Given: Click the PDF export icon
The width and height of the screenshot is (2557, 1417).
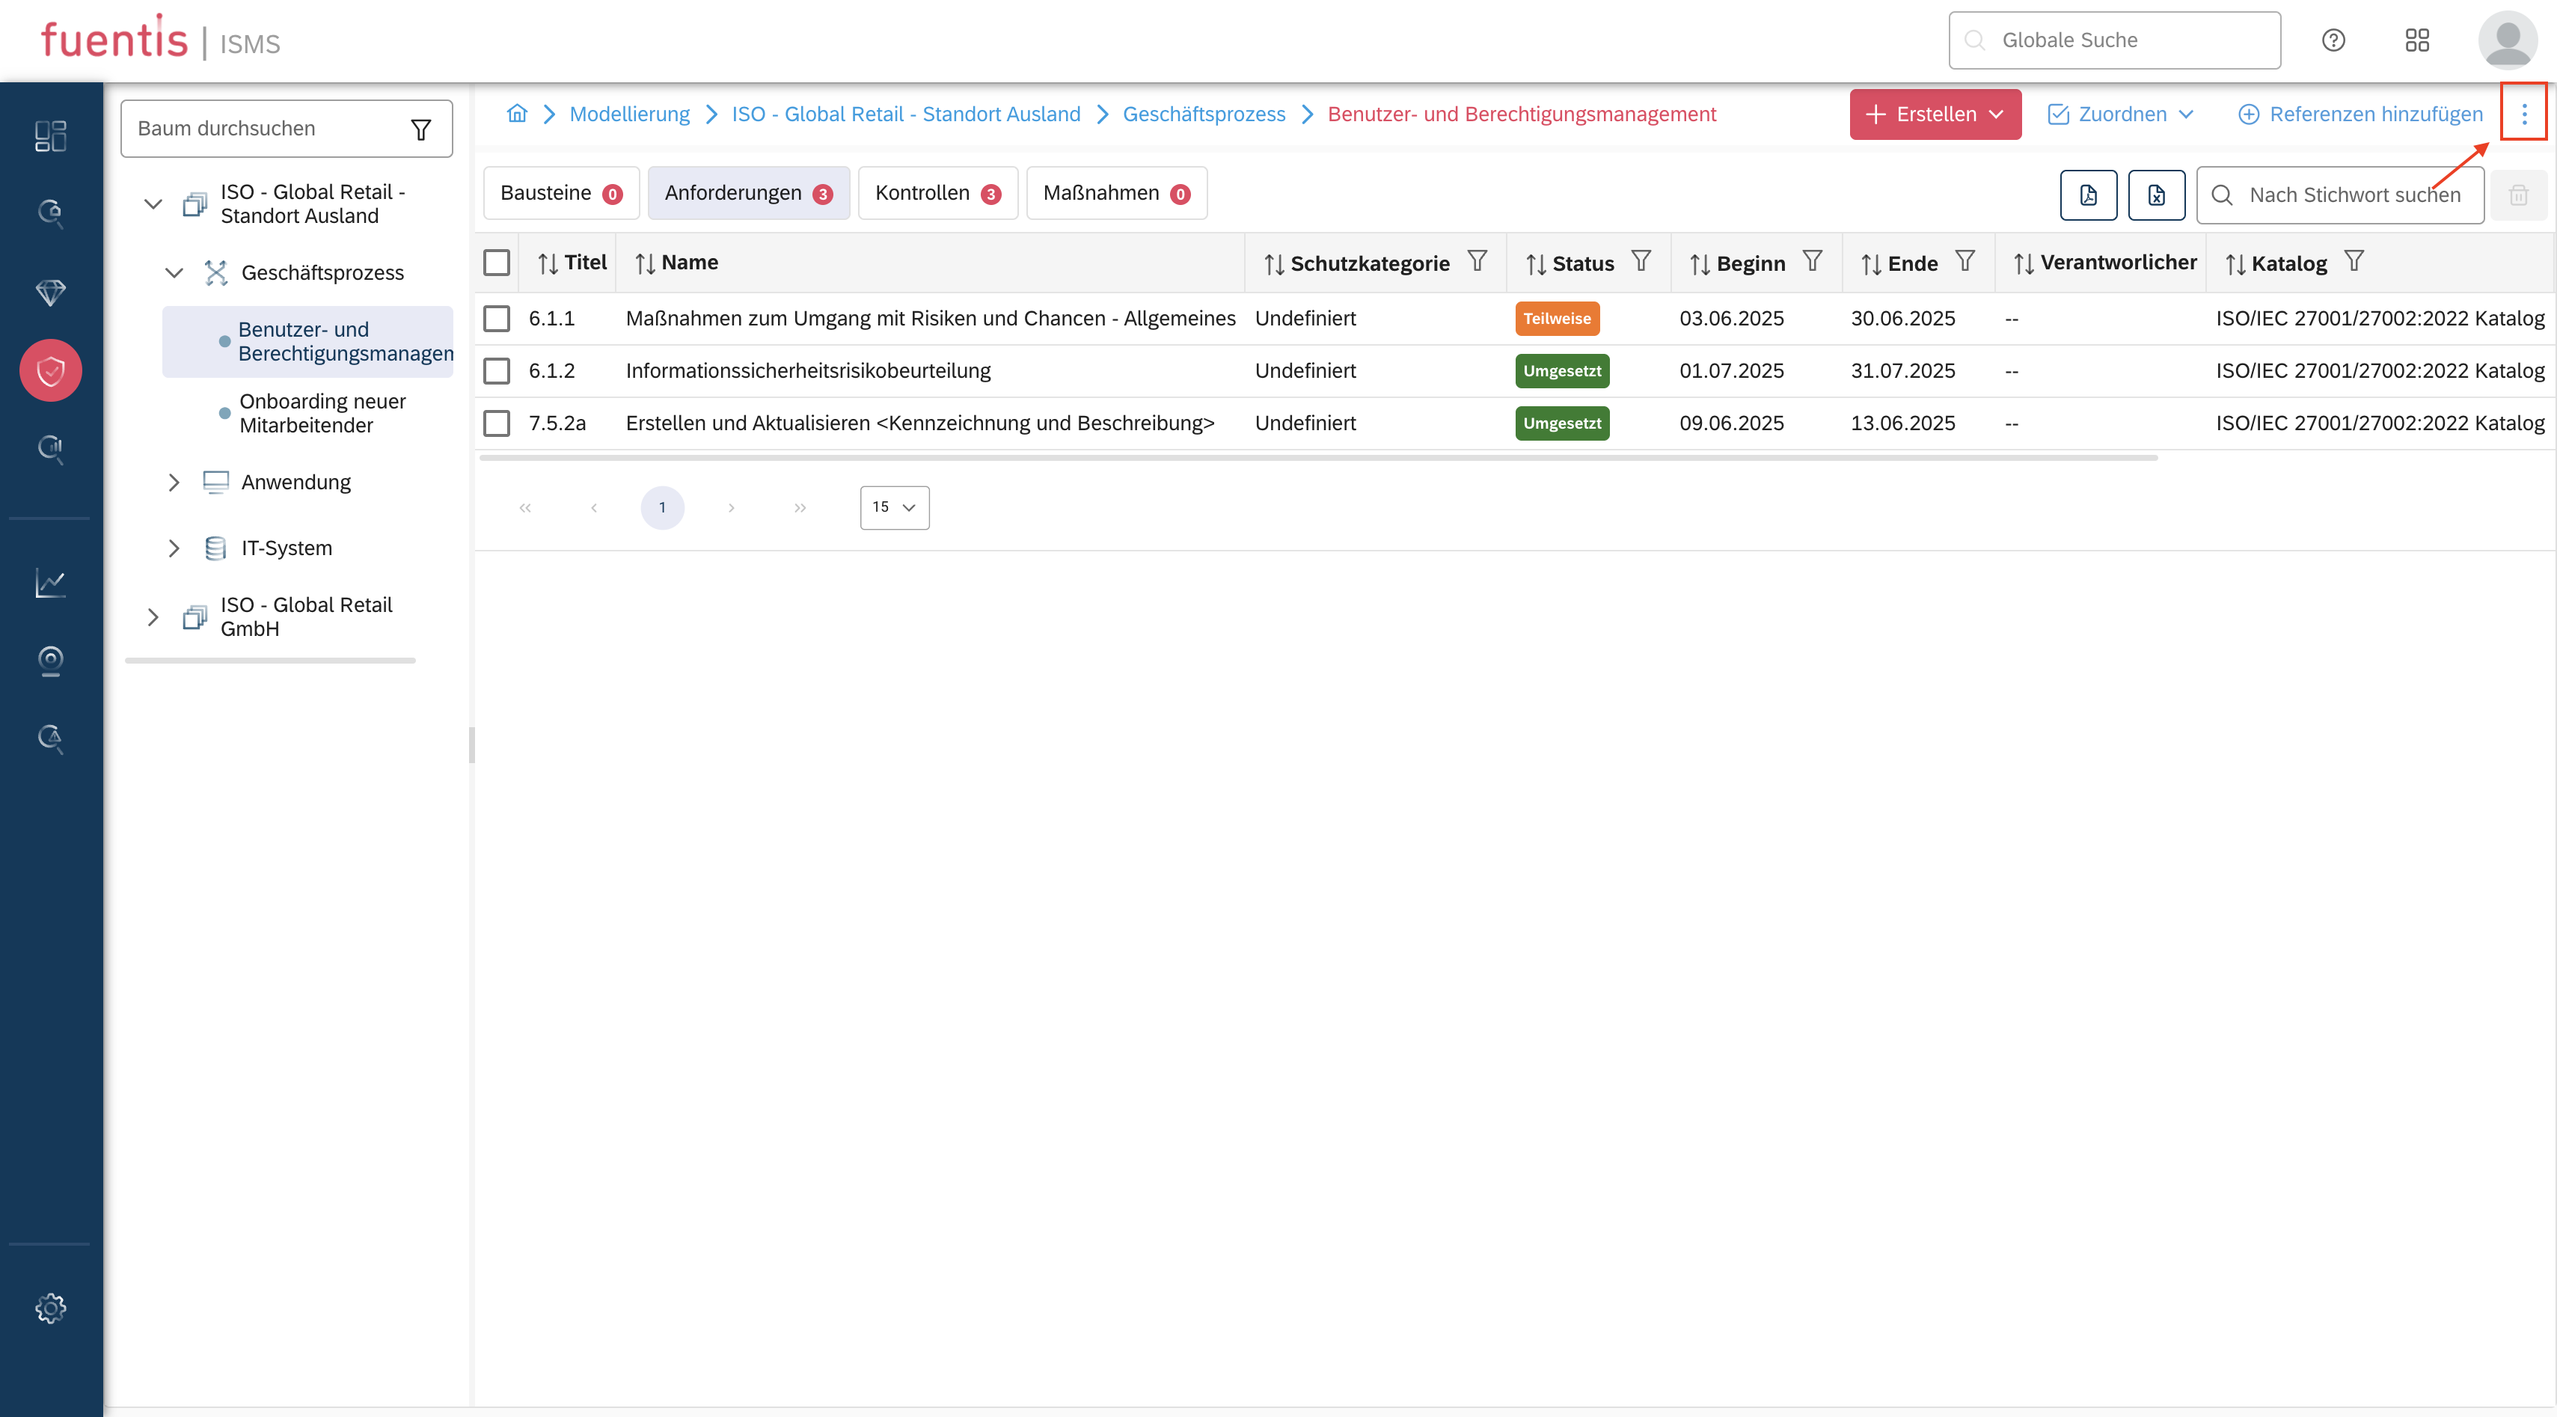Looking at the screenshot, I should (2087, 195).
